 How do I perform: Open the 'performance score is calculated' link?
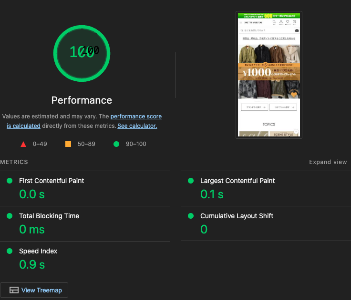pyautogui.click(x=84, y=121)
